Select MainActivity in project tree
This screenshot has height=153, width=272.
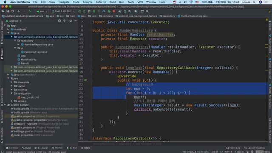tap(28, 59)
